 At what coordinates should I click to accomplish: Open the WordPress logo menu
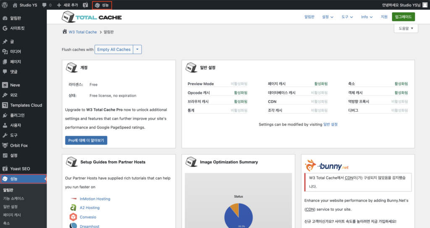click(x=5, y=5)
